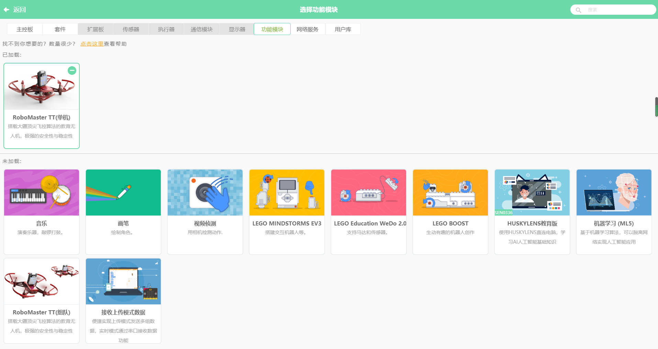658x349 pixels.
Task: Click the 绘制角色 description text
Action: click(x=122, y=232)
